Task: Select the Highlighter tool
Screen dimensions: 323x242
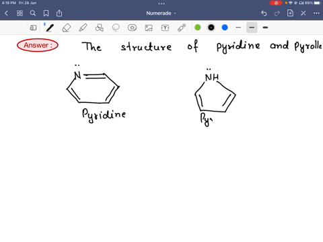Action: point(83,28)
